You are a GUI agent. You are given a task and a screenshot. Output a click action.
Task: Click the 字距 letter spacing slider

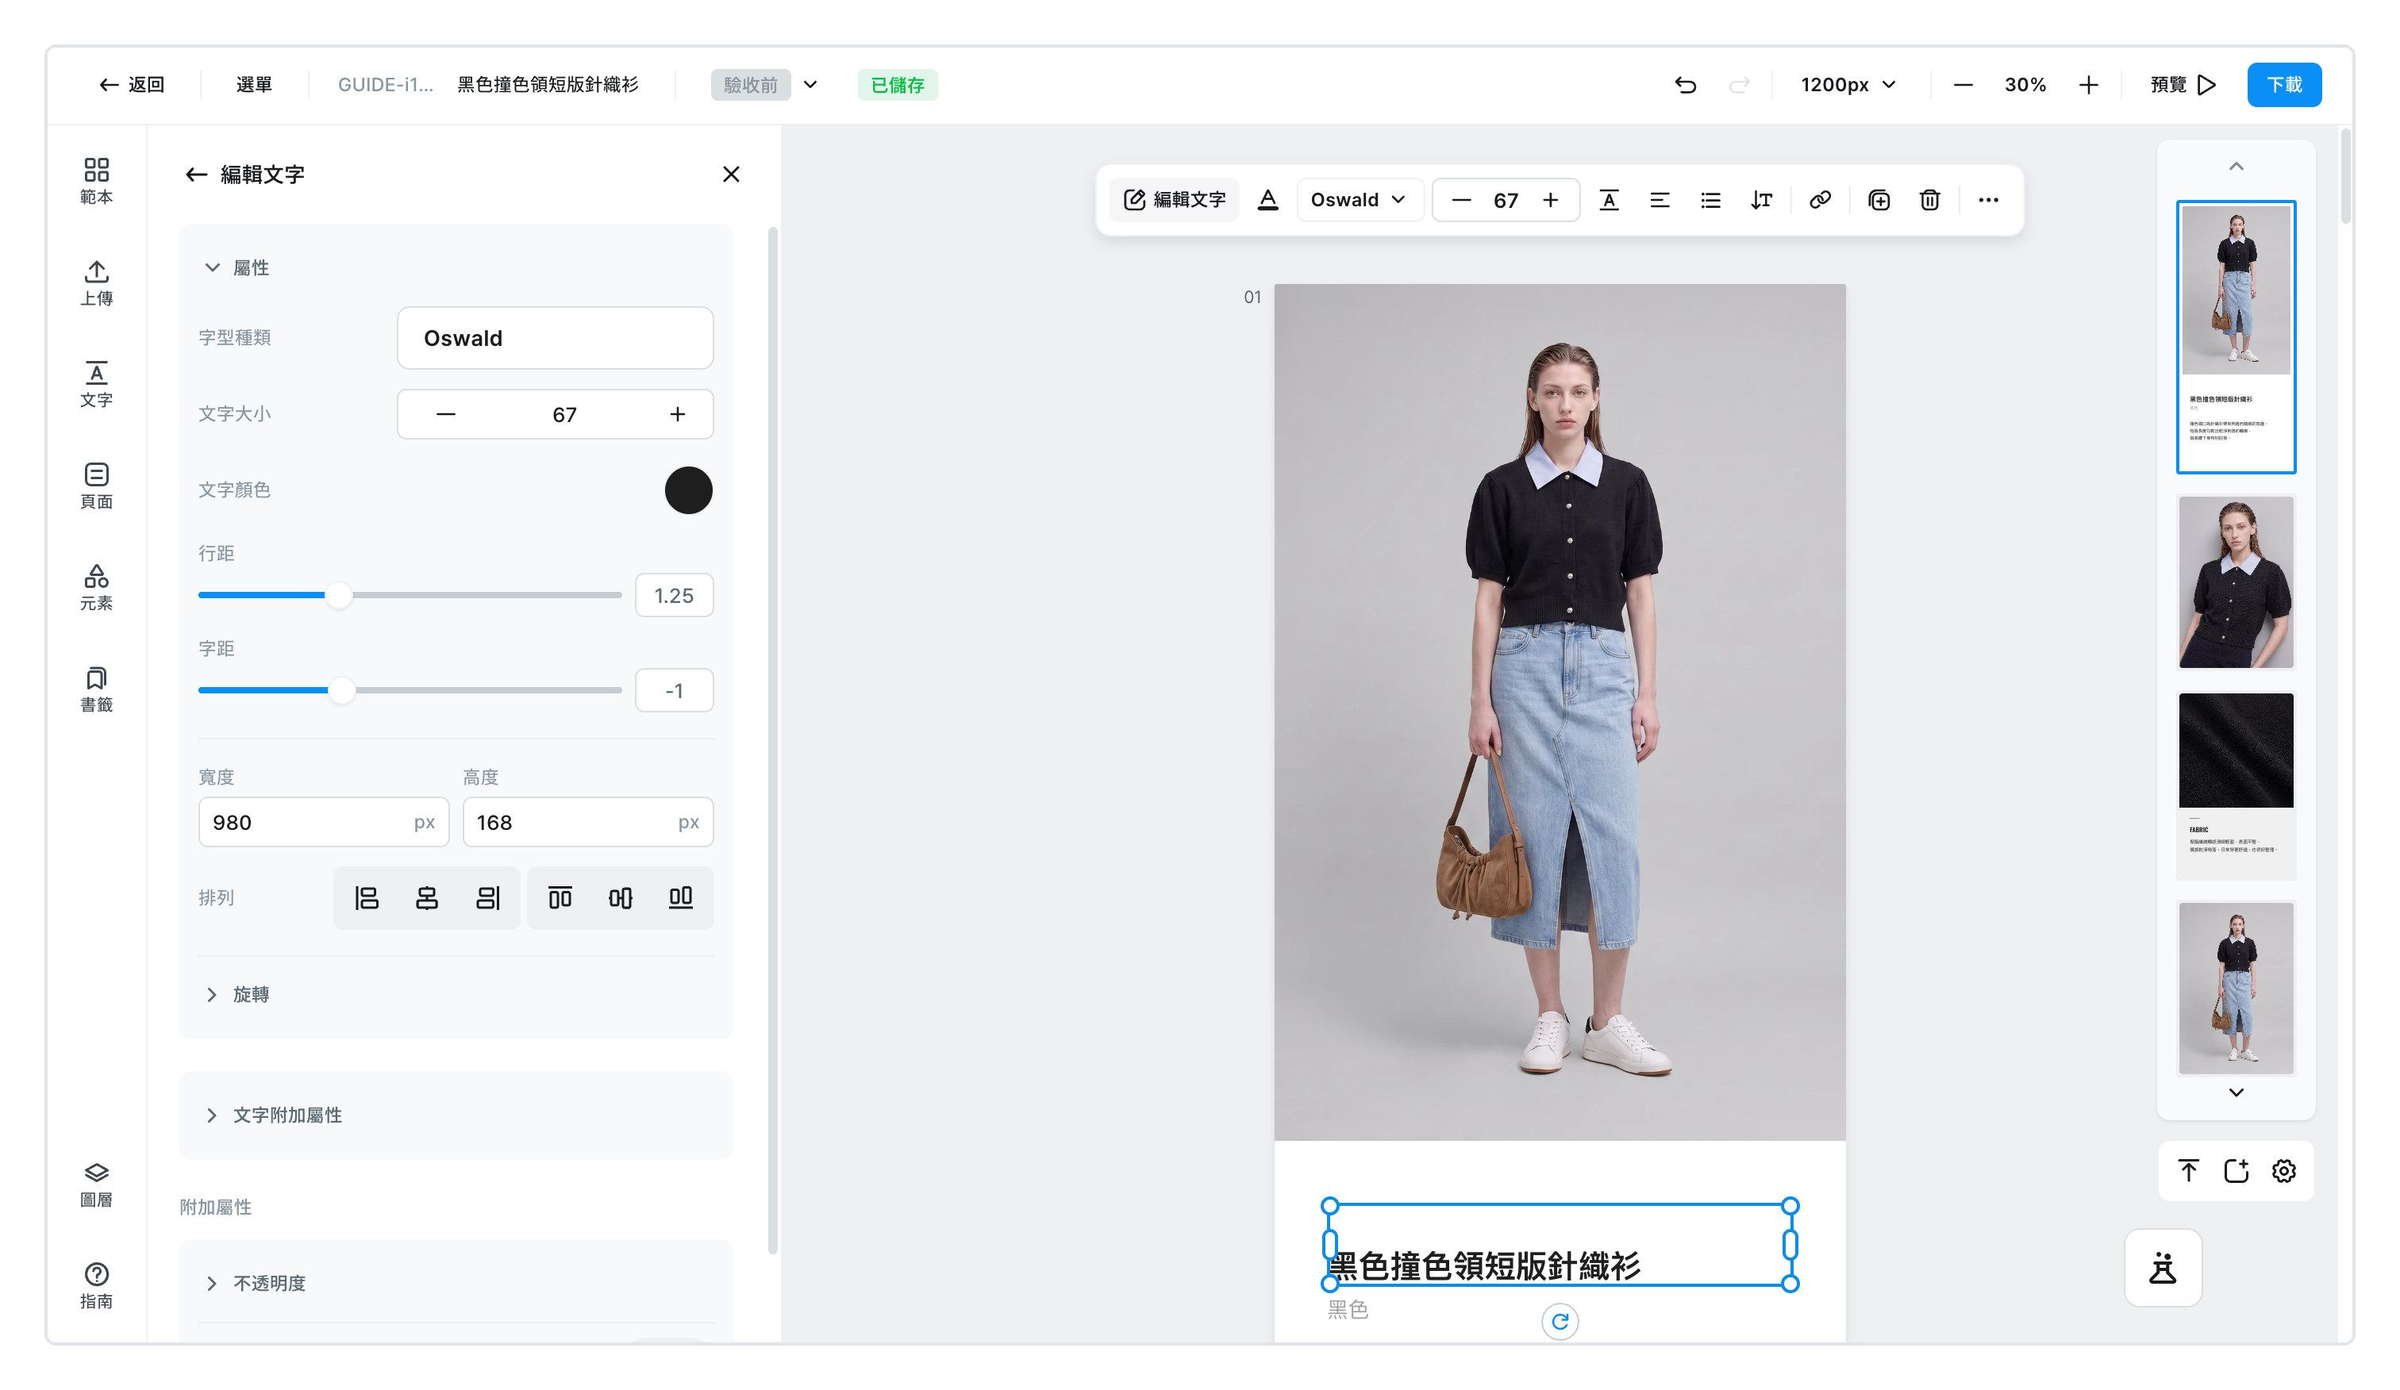pos(410,690)
